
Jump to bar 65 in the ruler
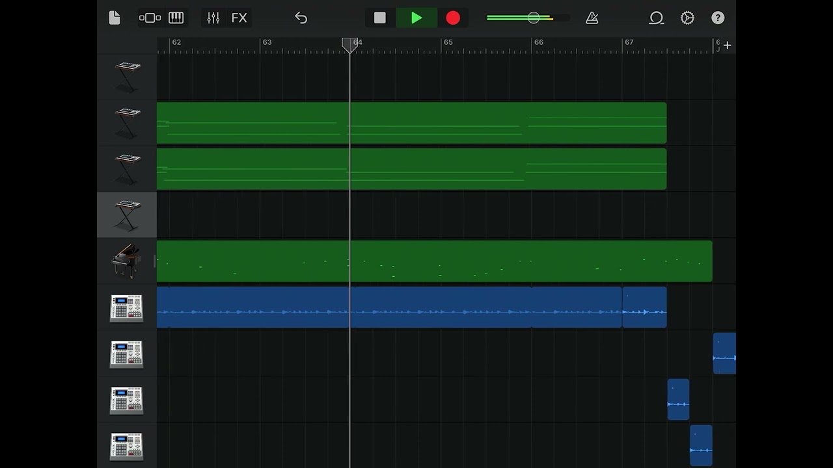pyautogui.click(x=448, y=42)
